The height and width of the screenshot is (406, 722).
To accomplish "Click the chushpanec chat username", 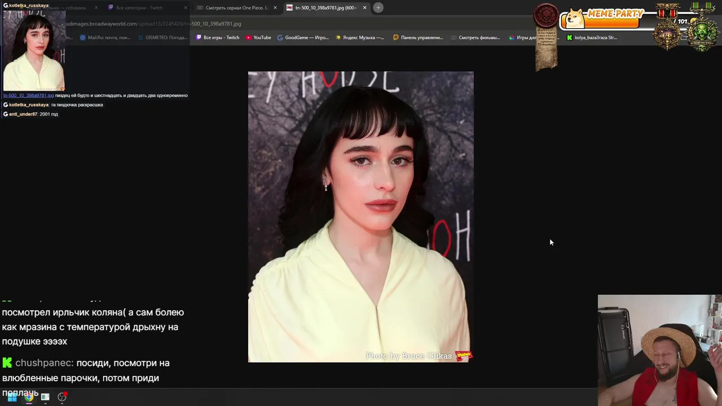I will click(44, 363).
